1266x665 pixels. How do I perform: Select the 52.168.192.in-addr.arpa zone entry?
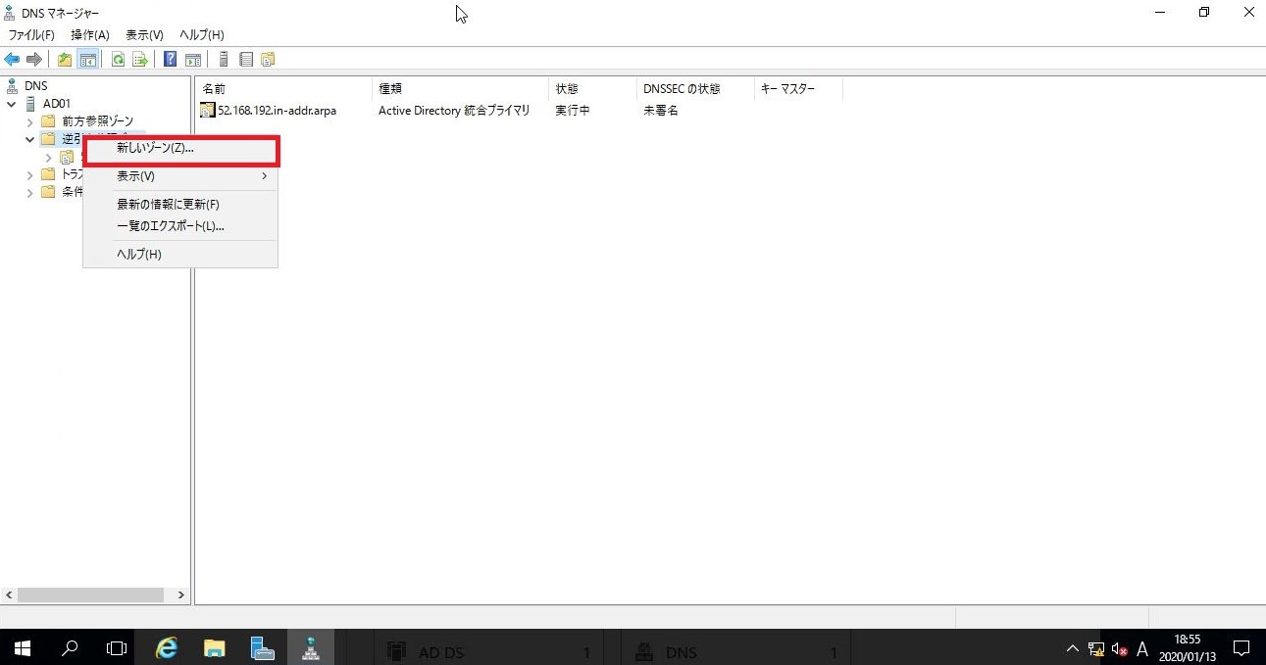pyautogui.click(x=276, y=111)
